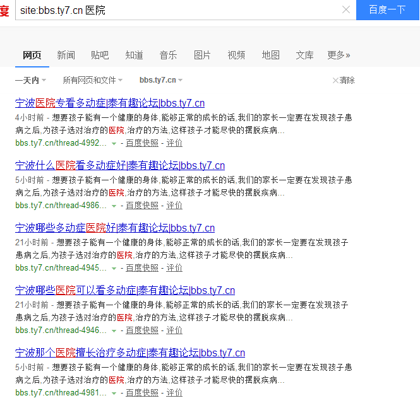Open result 宁波医院专看多动症
This screenshot has height=403, width=420.
[x=110, y=103]
